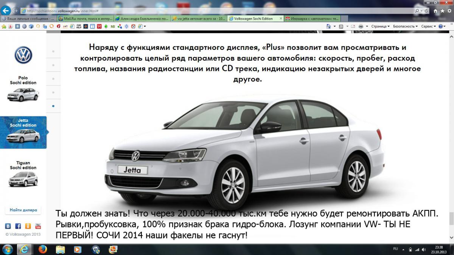Click the Print icon in the command bar
This screenshot has width=454, height=255.
(x=361, y=26)
